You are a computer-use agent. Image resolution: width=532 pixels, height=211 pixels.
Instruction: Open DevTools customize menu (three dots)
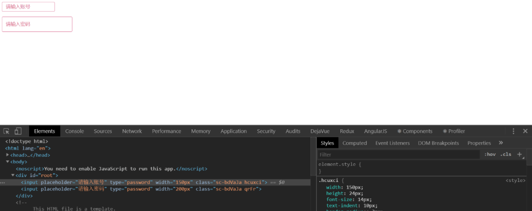pos(513,131)
